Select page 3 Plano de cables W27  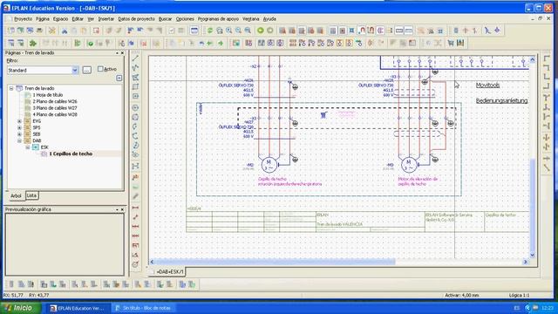pos(55,108)
